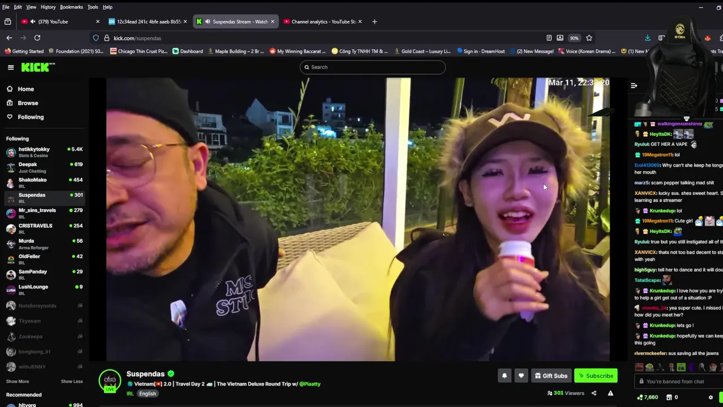
Task: Reload the page
Action: [x=37, y=38]
